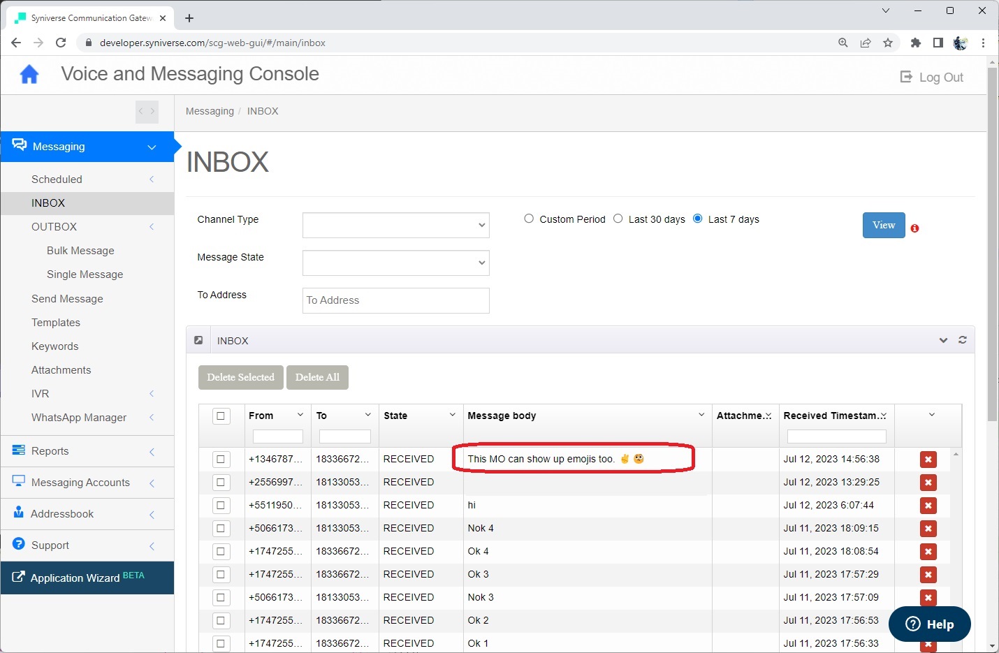Click the Log Out link
Viewport: 999px width, 653px height.
coord(932,78)
